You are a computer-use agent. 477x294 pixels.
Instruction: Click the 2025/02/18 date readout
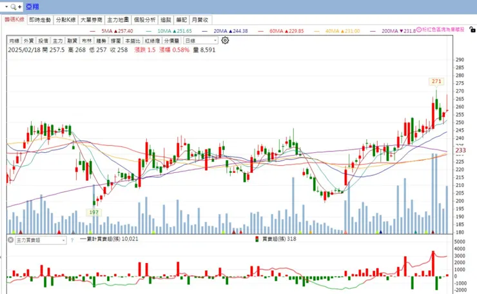click(24, 50)
